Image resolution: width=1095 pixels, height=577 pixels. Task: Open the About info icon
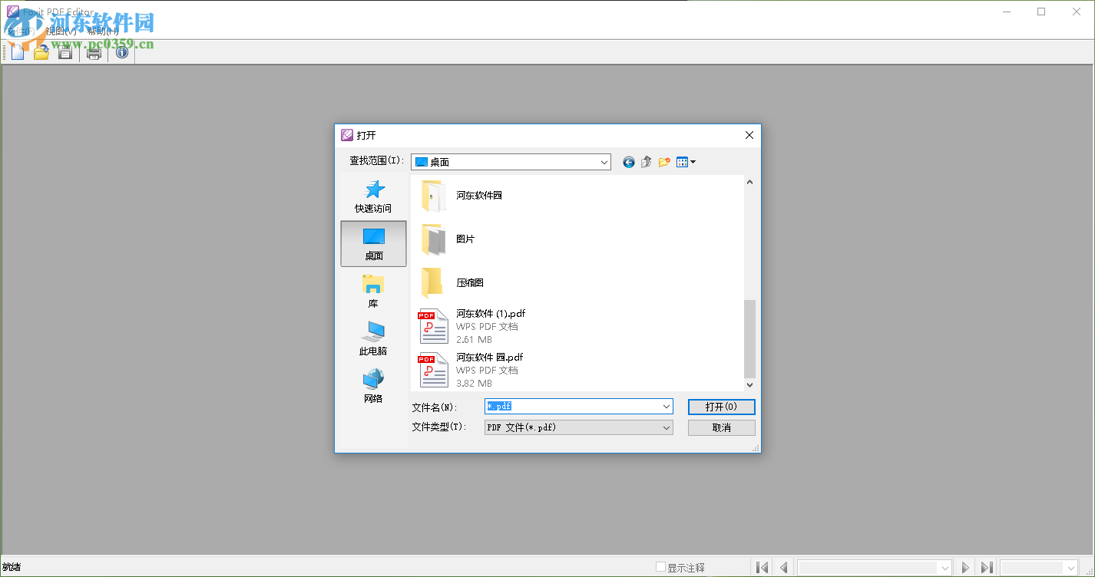(121, 52)
